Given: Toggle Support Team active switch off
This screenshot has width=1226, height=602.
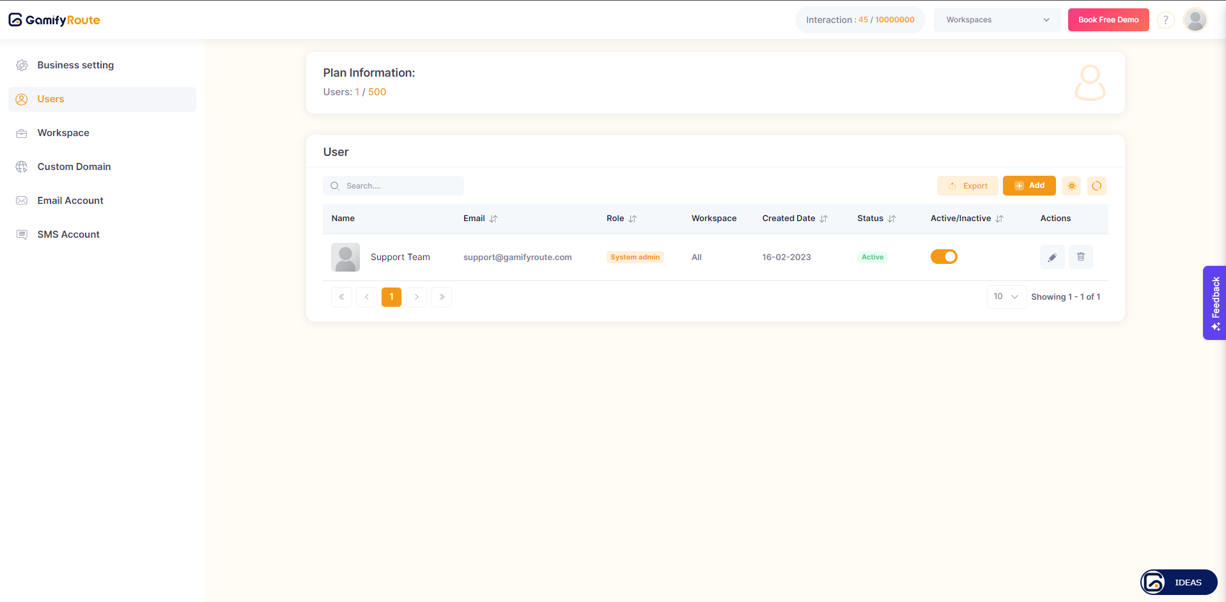Looking at the screenshot, I should point(943,257).
